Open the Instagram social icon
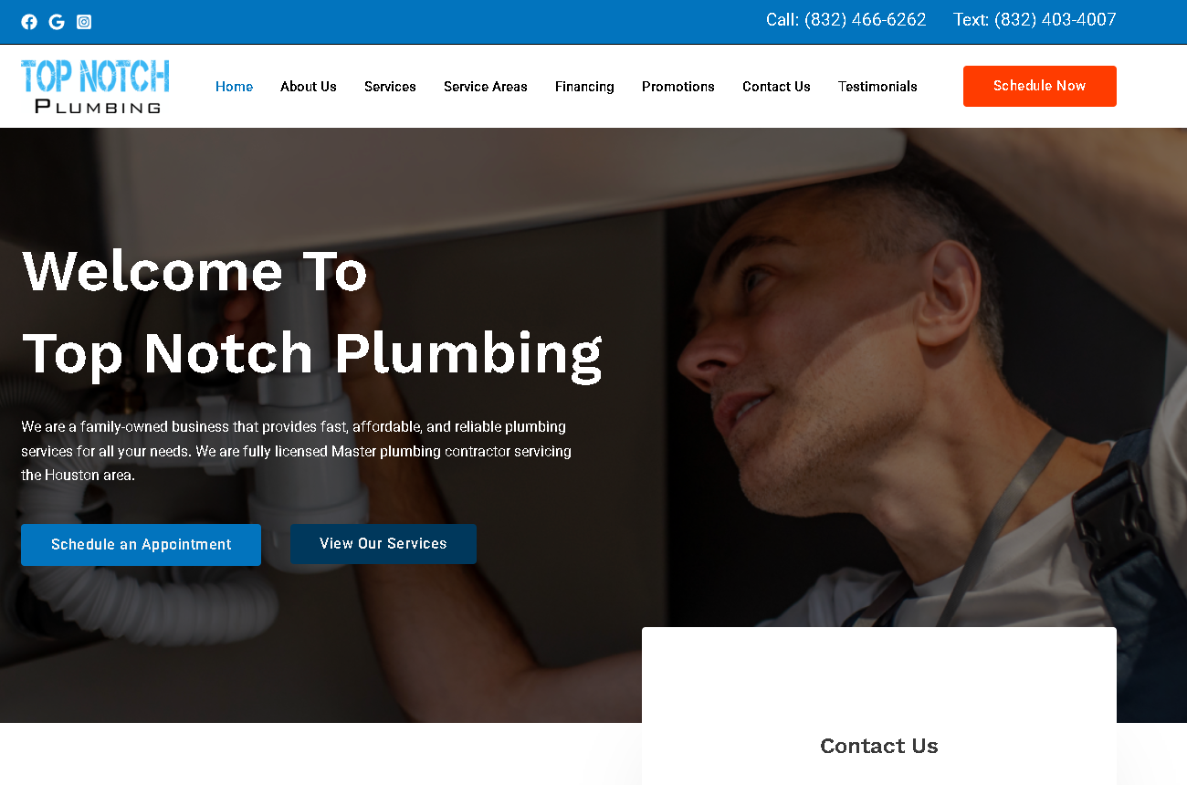Screen dimensions: 1187x785 pos(84,22)
